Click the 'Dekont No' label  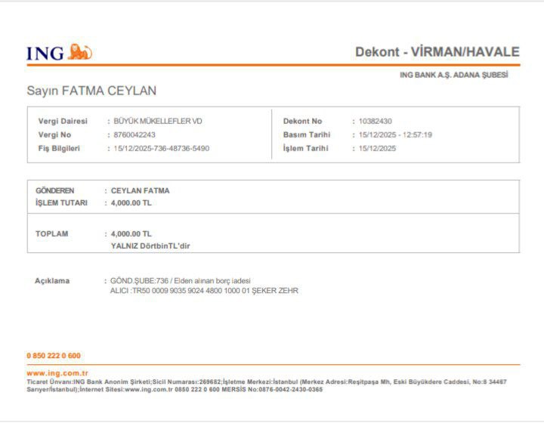click(x=302, y=121)
